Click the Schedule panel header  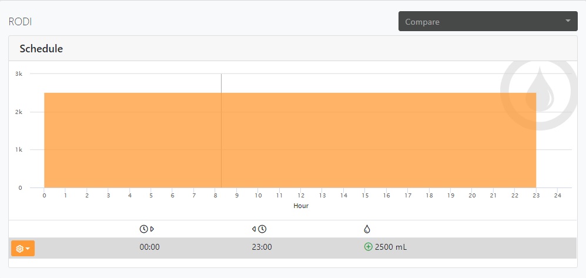(293, 49)
